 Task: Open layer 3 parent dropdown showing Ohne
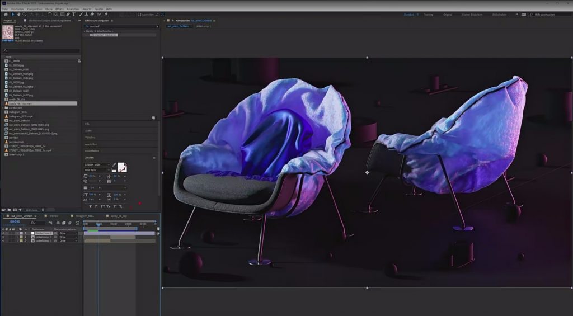(x=68, y=240)
